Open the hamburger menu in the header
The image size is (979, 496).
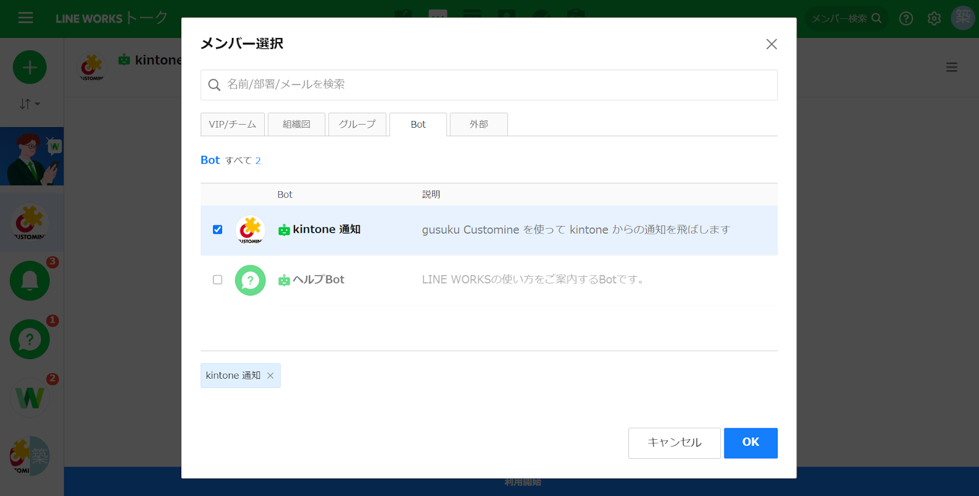click(x=26, y=18)
